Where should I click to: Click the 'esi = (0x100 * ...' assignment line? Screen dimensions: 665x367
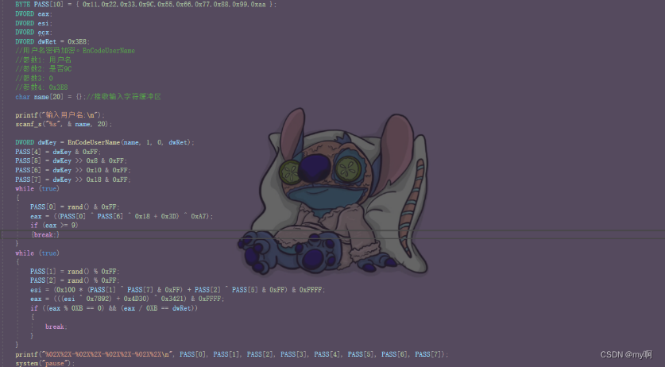tap(178, 290)
